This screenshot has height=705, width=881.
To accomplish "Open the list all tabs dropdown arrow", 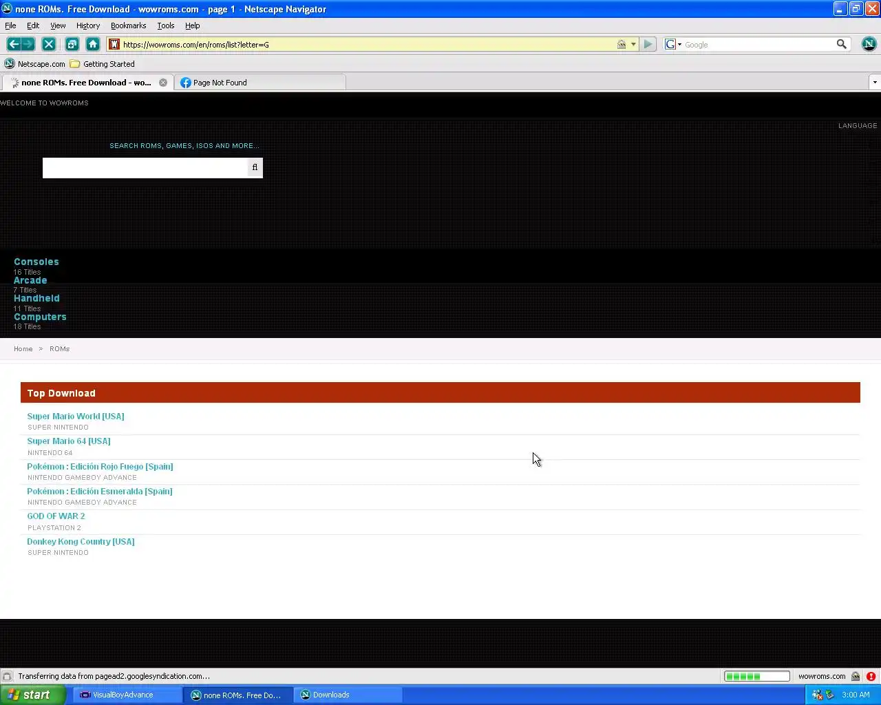I will 874,83.
